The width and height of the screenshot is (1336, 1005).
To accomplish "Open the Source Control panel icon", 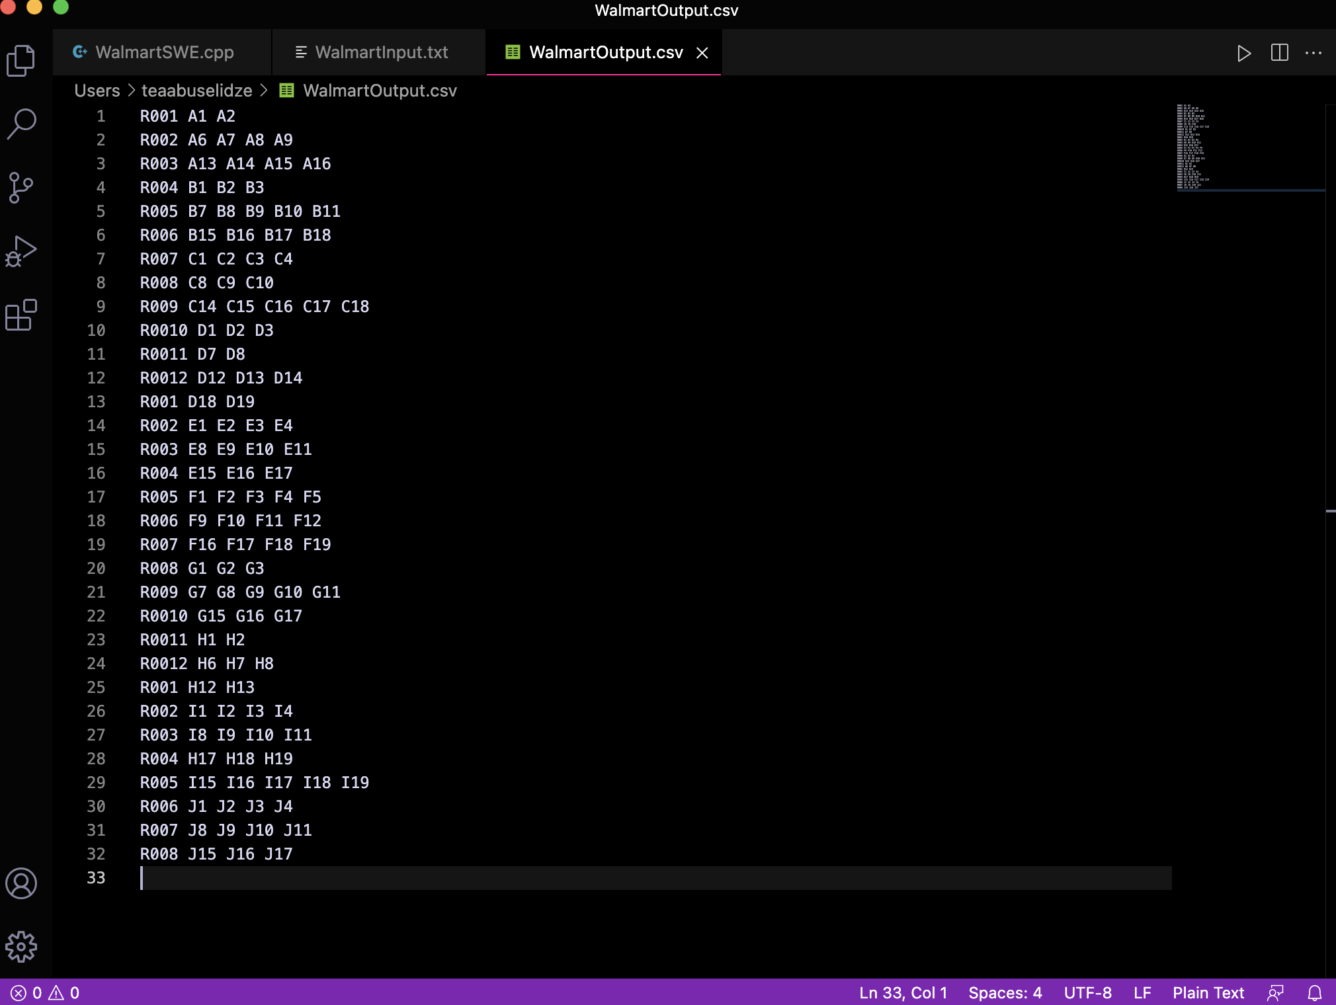I will (x=21, y=188).
